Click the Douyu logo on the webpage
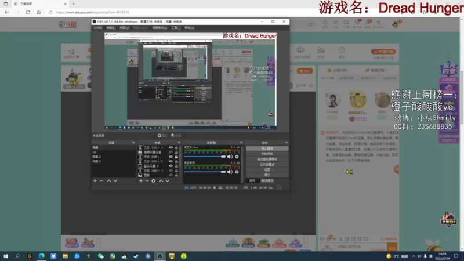The image size is (464, 261). tap(67, 24)
